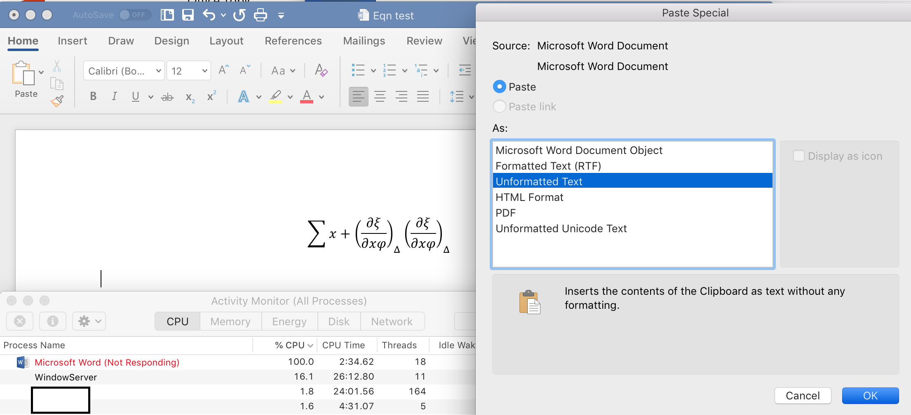The image size is (911, 415).
Task: Click Cancel in Paste Special dialog
Action: pyautogui.click(x=803, y=396)
